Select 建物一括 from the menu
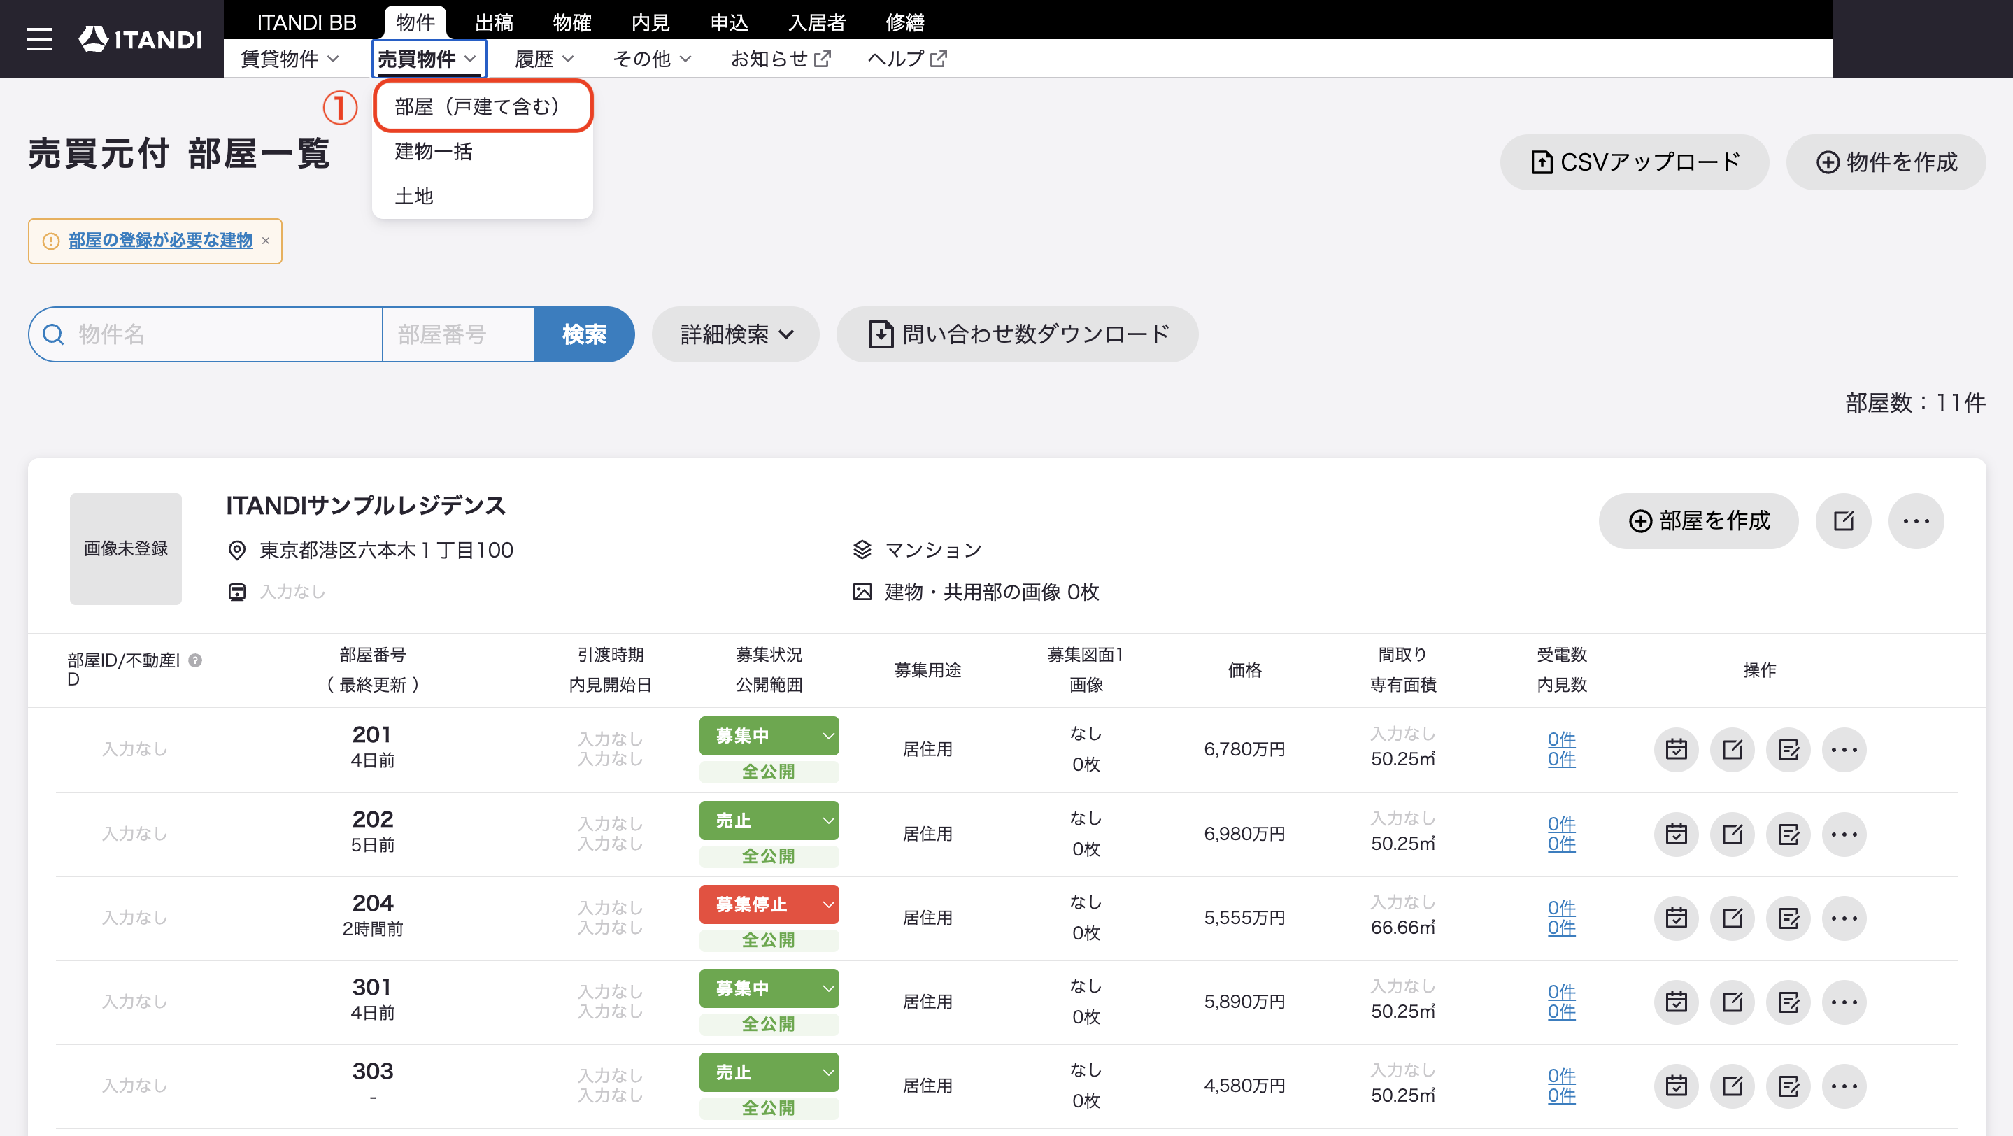 434,152
